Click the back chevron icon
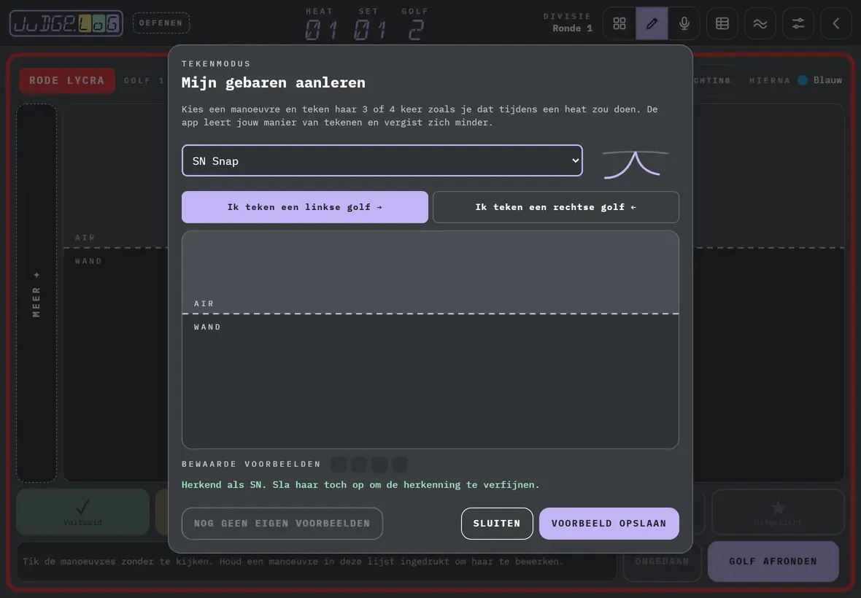 point(835,23)
